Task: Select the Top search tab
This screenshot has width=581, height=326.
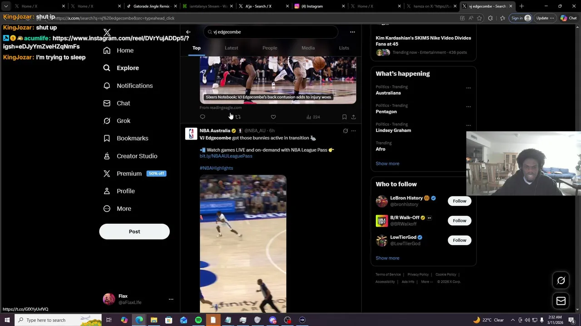Action: (197, 48)
